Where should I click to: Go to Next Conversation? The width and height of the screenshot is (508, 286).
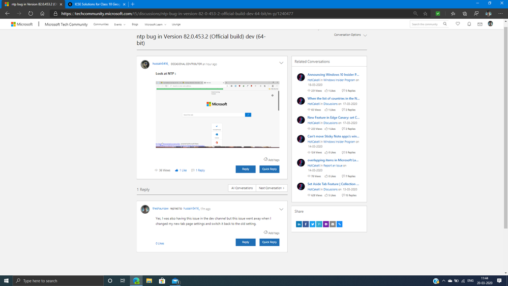coord(272,188)
